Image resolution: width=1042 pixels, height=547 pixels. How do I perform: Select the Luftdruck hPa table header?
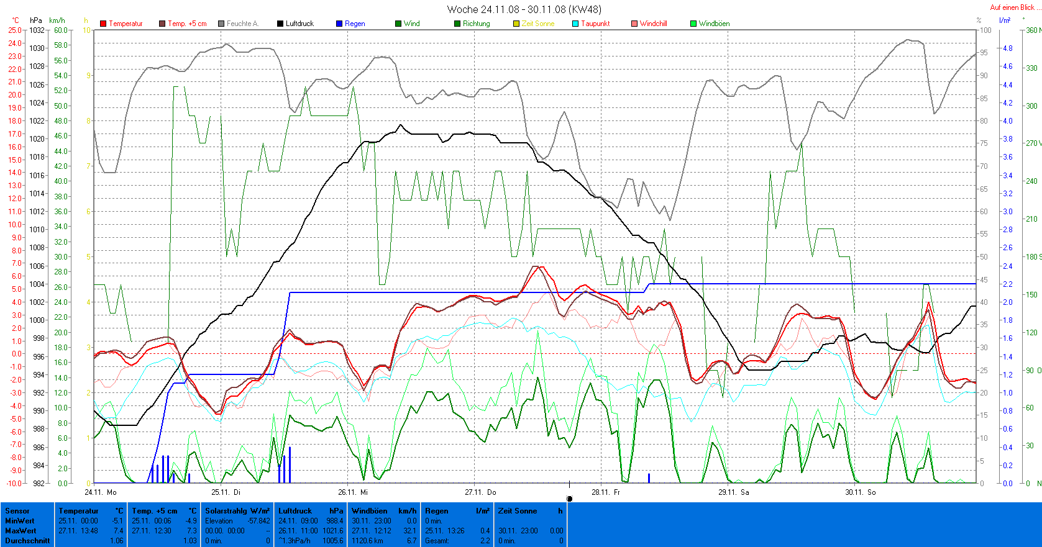310,511
